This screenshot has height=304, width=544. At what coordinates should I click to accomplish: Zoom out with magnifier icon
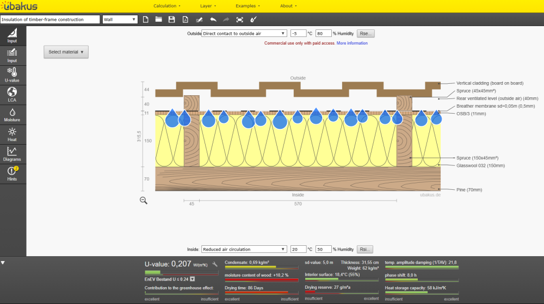click(x=144, y=200)
